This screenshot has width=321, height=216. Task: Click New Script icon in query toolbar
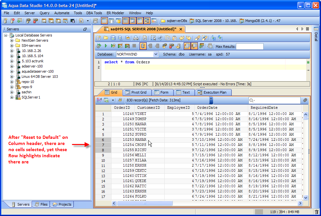coord(99,38)
